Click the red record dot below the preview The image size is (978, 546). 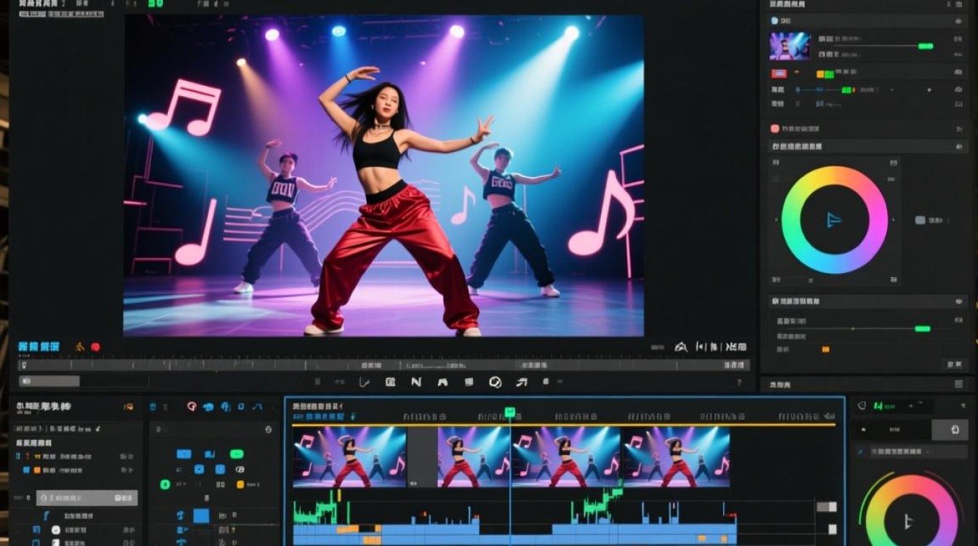(x=95, y=347)
